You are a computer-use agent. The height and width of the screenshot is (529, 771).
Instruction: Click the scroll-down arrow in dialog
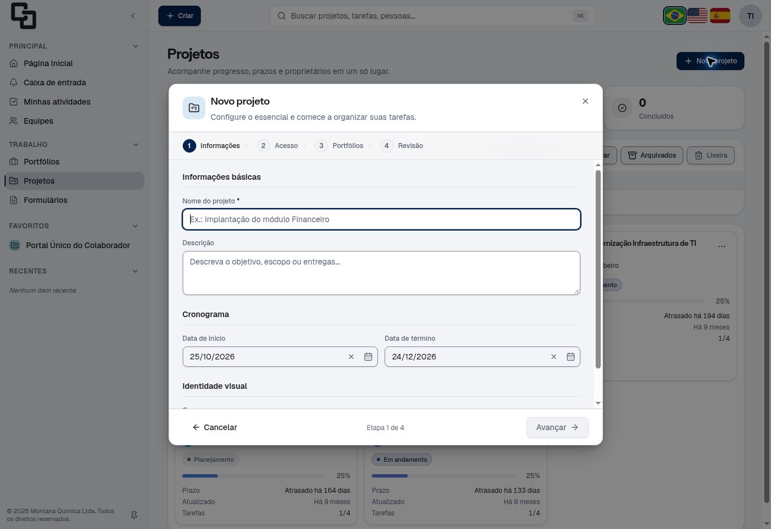(598, 403)
